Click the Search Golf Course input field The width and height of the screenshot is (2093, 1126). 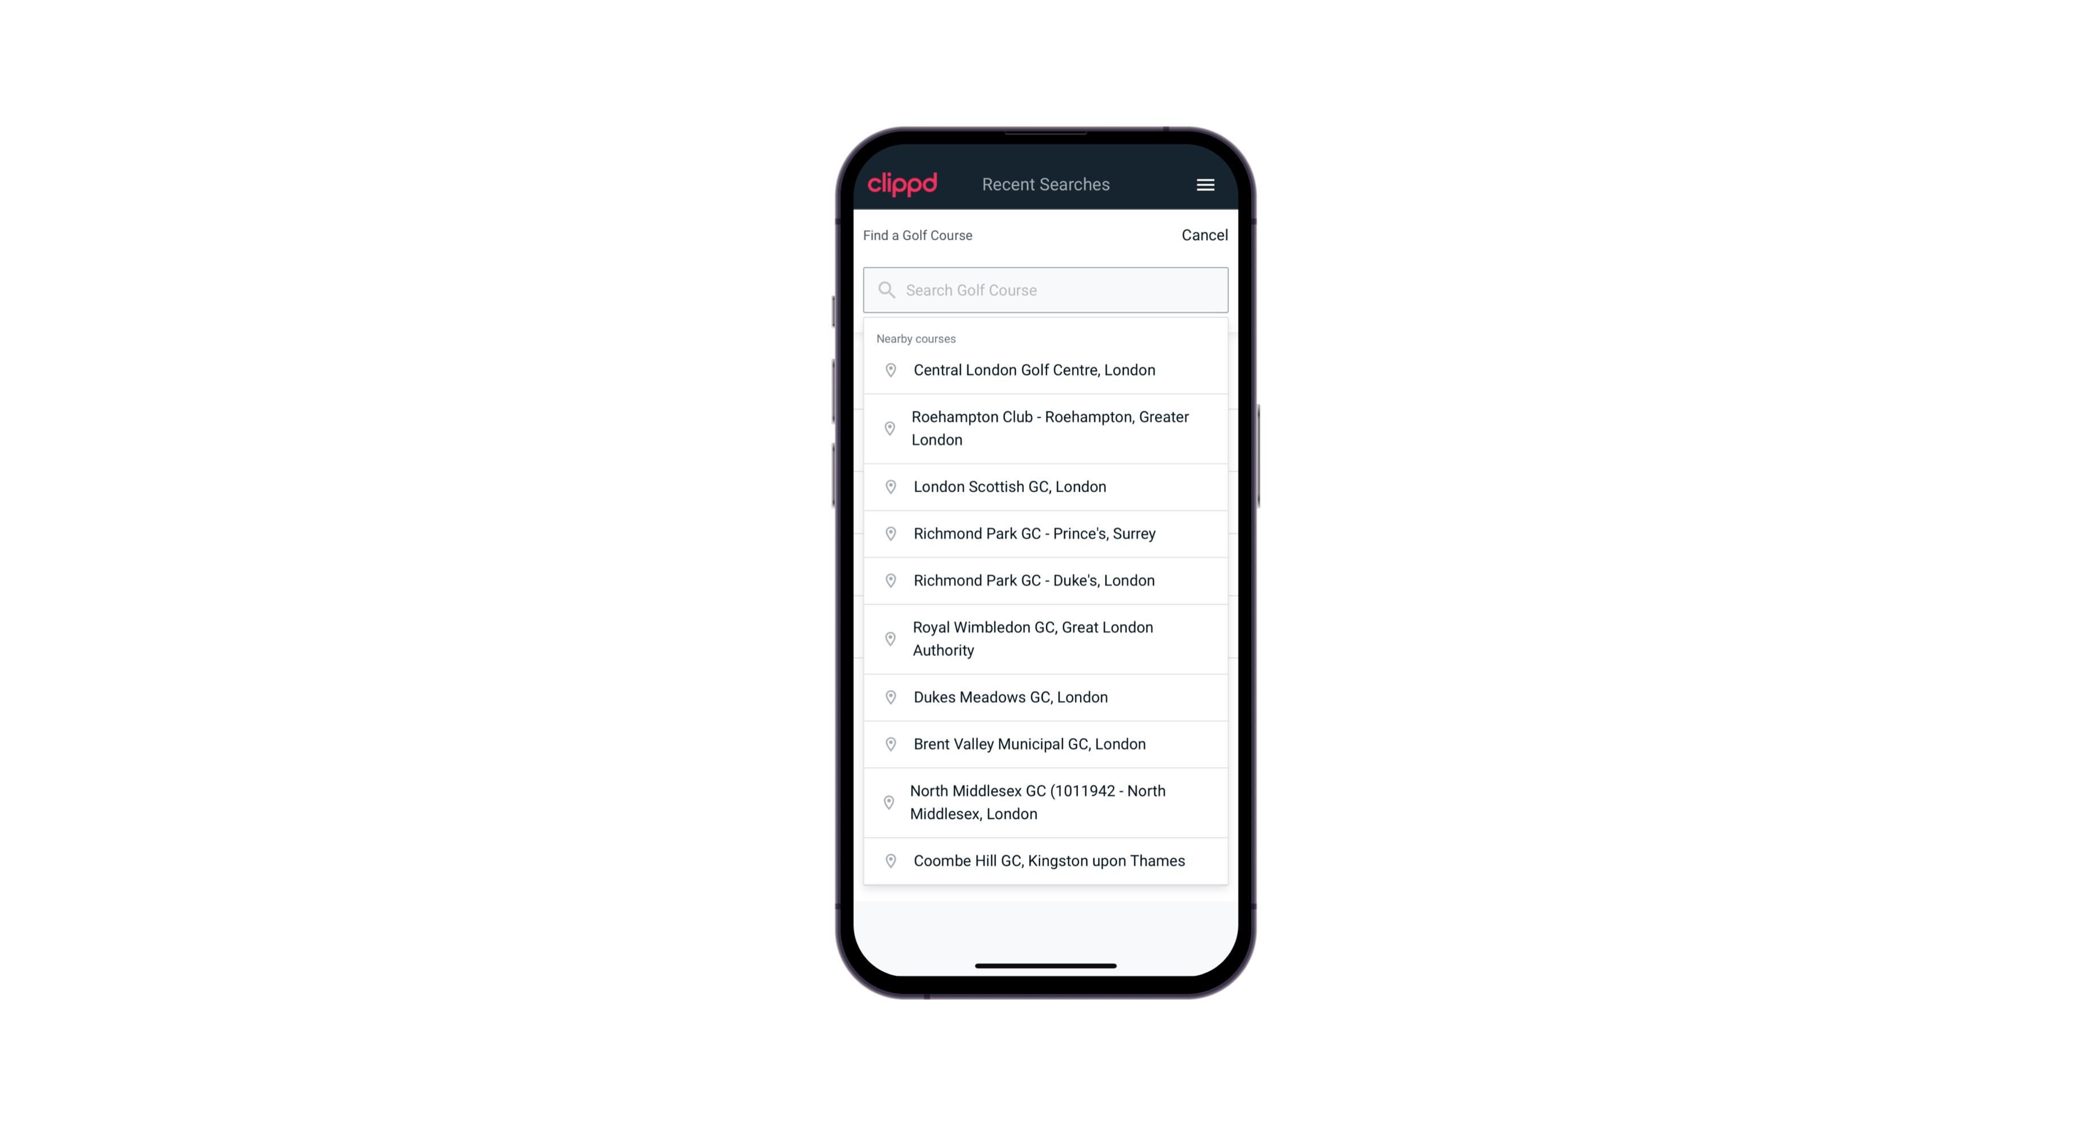coord(1046,290)
